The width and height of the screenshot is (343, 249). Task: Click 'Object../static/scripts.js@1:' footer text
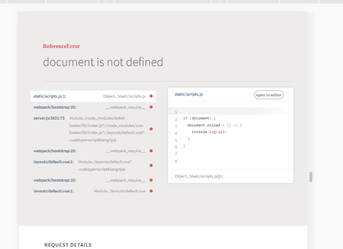tap(199, 176)
